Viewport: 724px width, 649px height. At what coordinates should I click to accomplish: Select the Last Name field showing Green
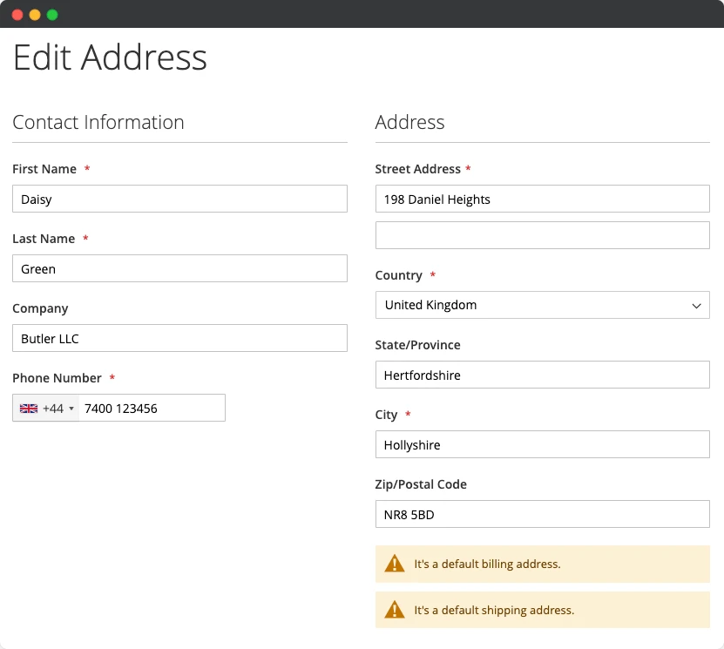[179, 268]
